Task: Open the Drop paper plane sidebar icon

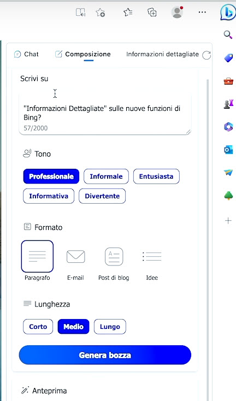Action: click(x=228, y=173)
